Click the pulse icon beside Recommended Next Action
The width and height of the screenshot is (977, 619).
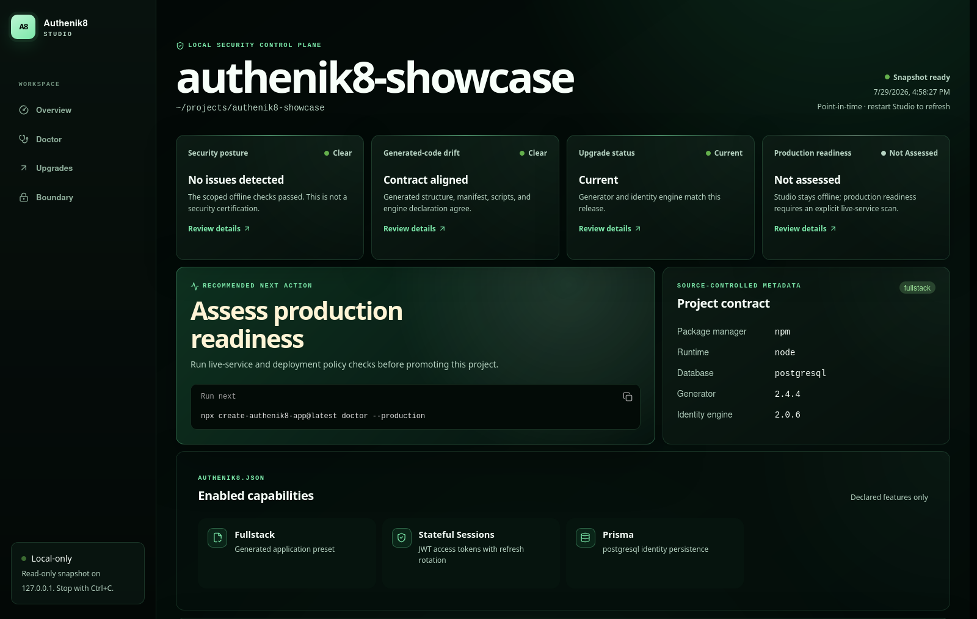click(195, 286)
